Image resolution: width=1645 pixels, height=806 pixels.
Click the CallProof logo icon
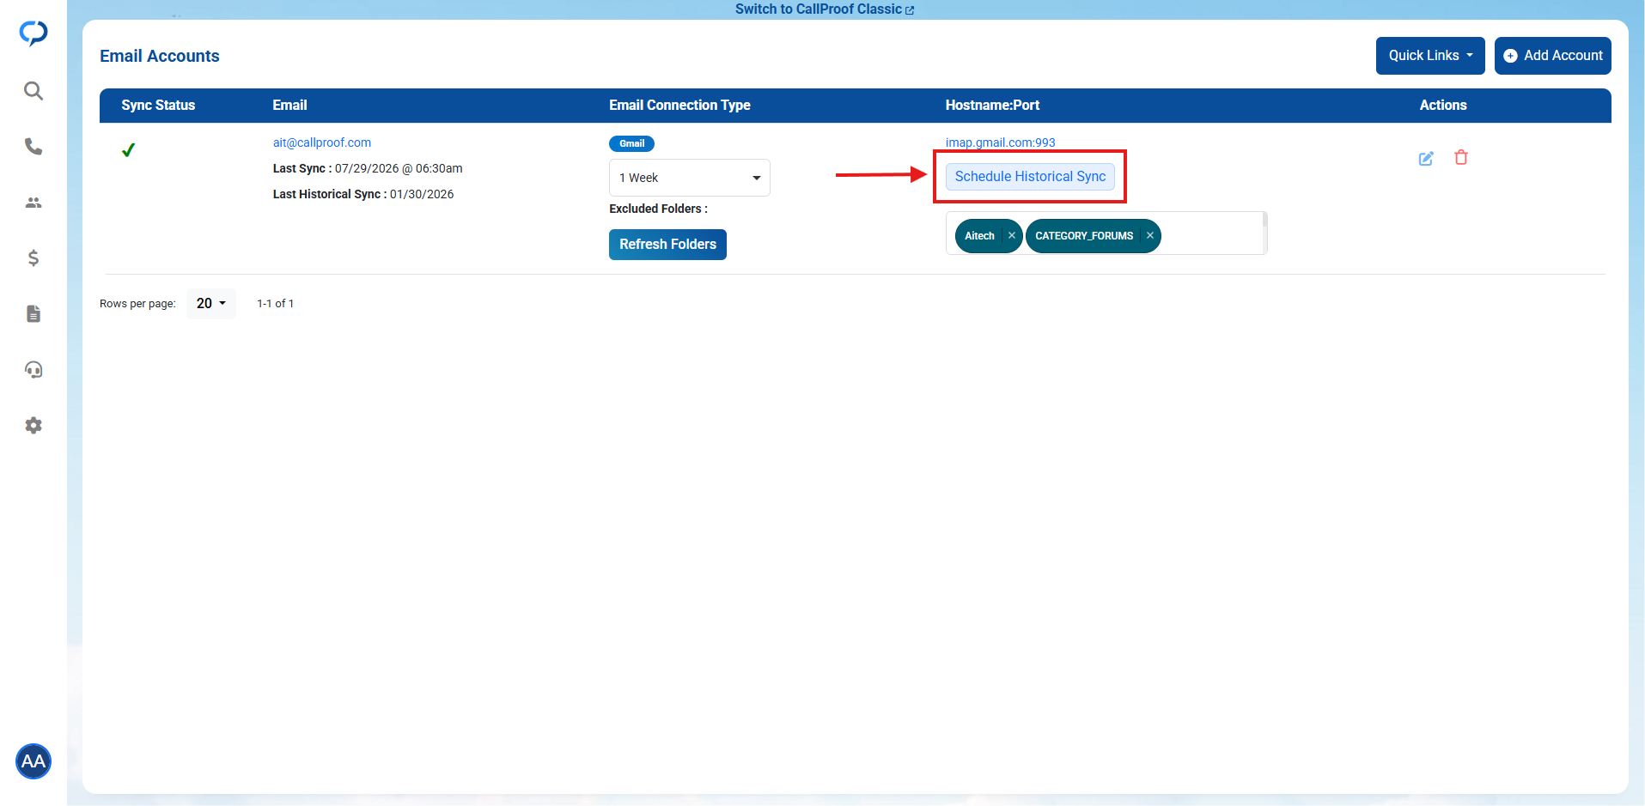click(34, 33)
